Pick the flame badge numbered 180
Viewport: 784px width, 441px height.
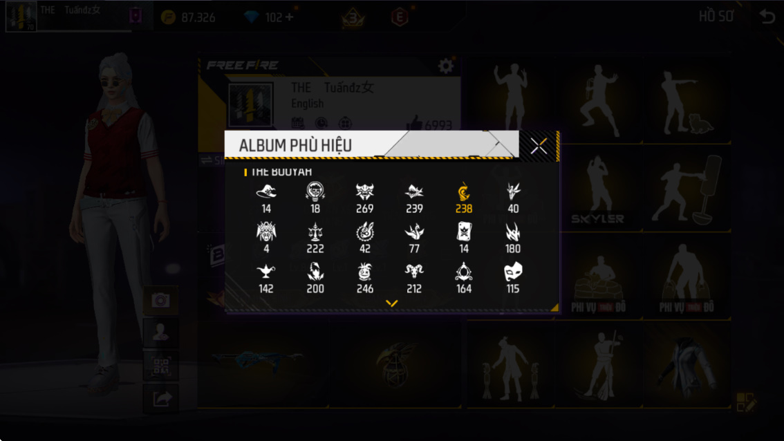[x=513, y=238]
